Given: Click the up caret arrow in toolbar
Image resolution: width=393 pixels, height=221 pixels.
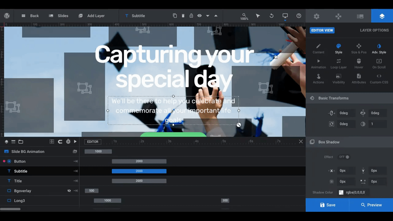Looking at the screenshot, I should coord(216,16).
